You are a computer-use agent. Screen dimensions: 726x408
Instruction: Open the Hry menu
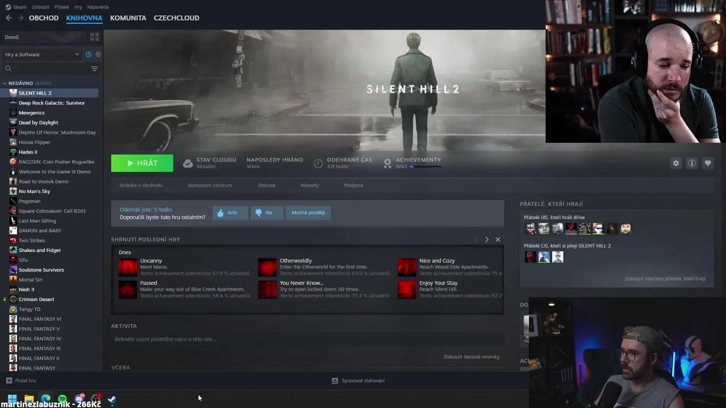[78, 7]
